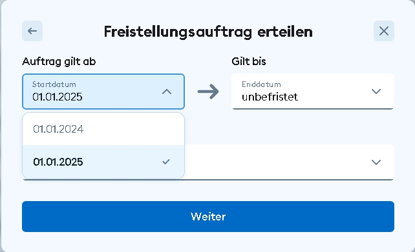The image size is (415, 252).
Task: Go back using the left arrow icon
Action: [x=32, y=31]
